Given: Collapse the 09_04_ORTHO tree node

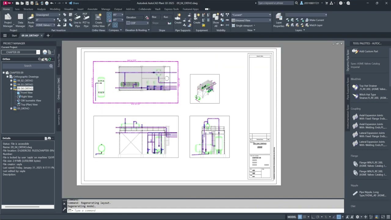Looking at the screenshot, I should tap(11, 89).
